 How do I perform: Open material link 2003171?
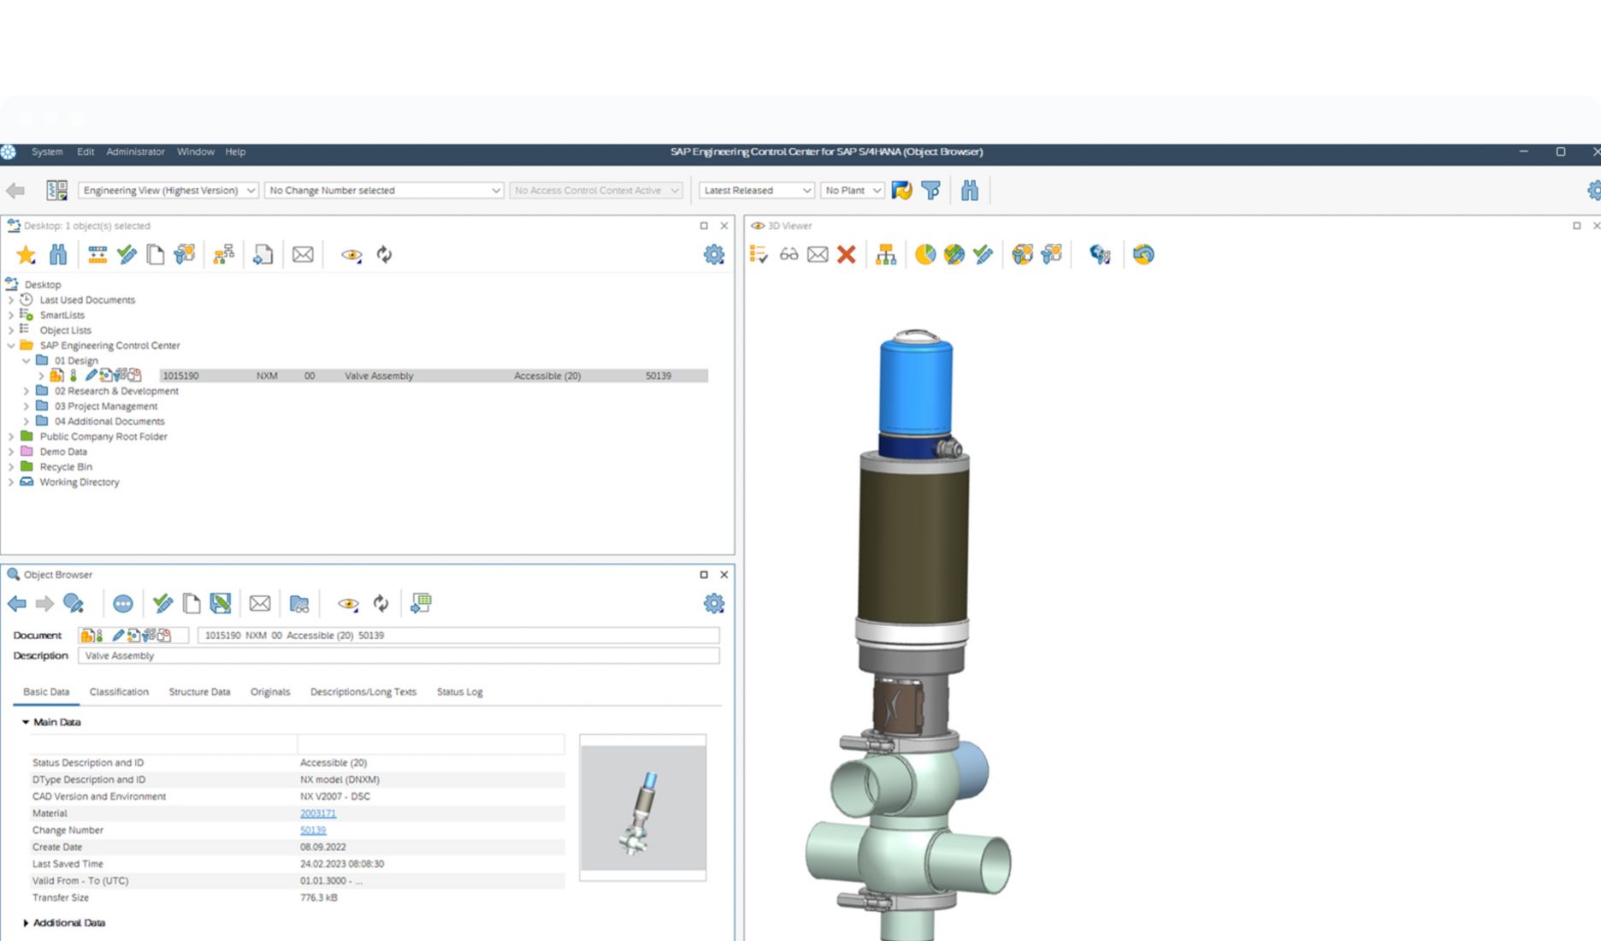(317, 814)
